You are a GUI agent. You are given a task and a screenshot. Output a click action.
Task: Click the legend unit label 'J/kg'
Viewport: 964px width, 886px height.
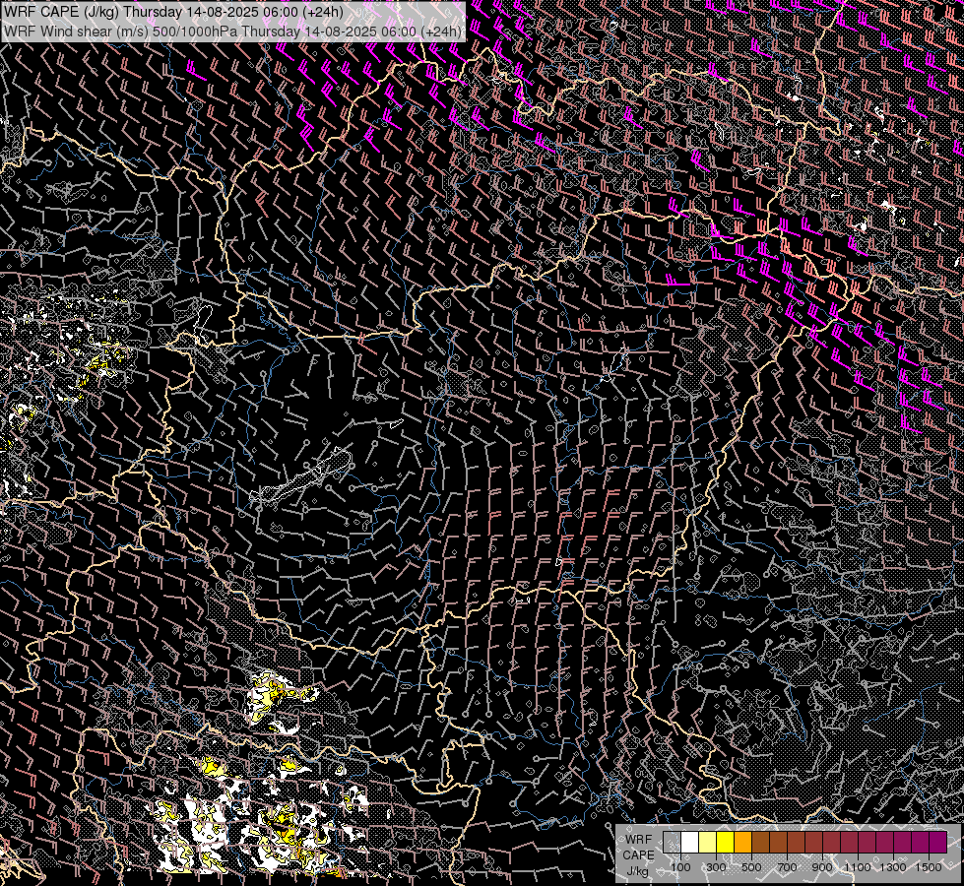[637, 871]
